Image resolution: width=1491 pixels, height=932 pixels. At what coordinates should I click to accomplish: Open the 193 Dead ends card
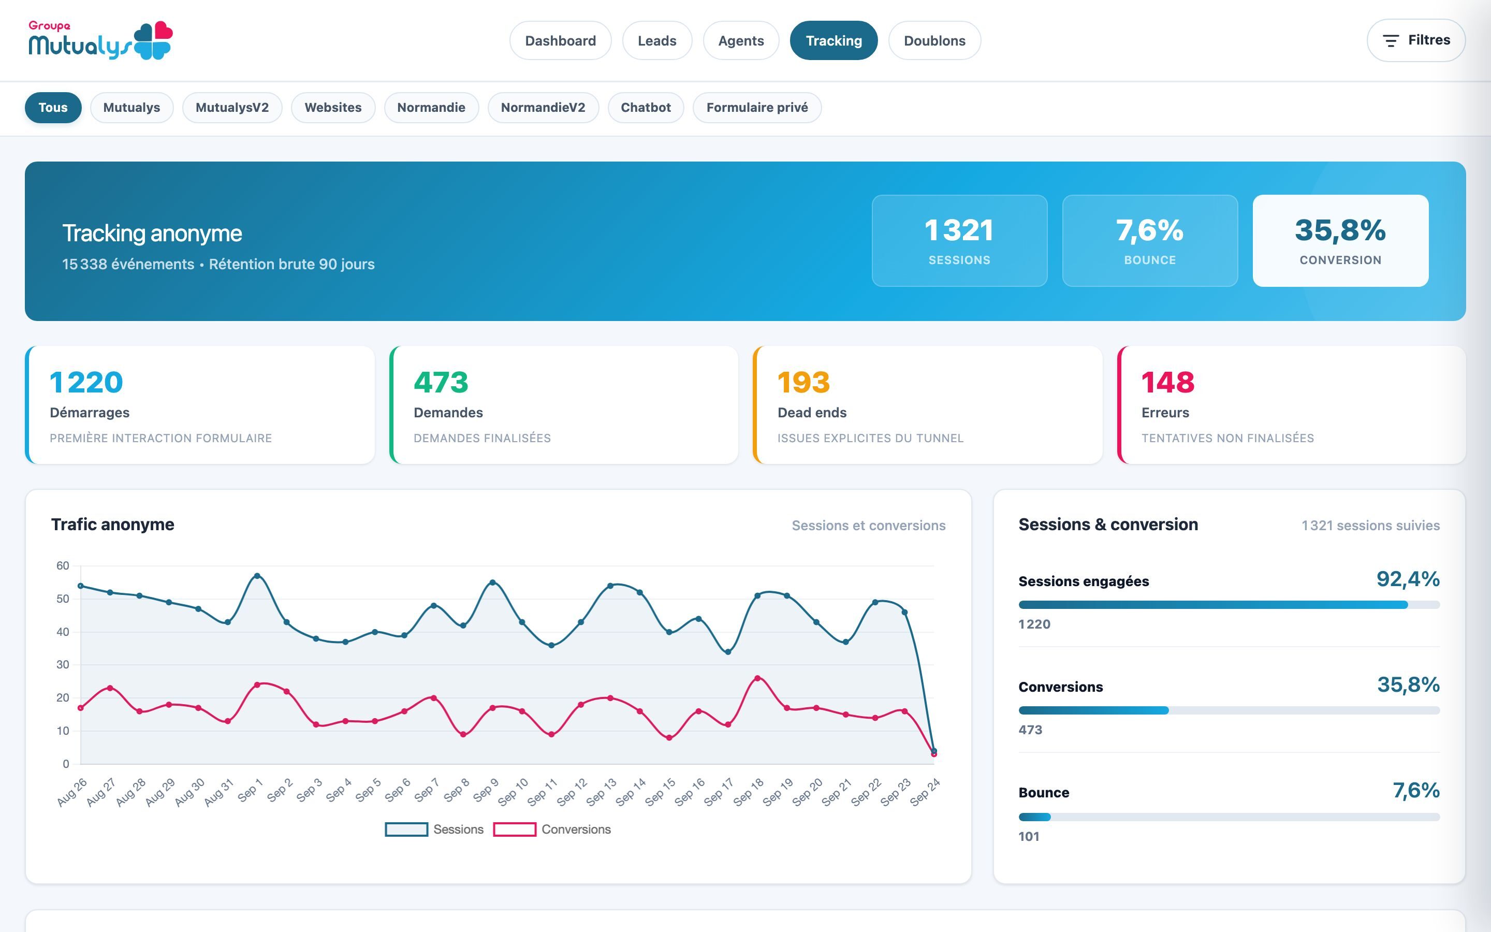coord(927,405)
